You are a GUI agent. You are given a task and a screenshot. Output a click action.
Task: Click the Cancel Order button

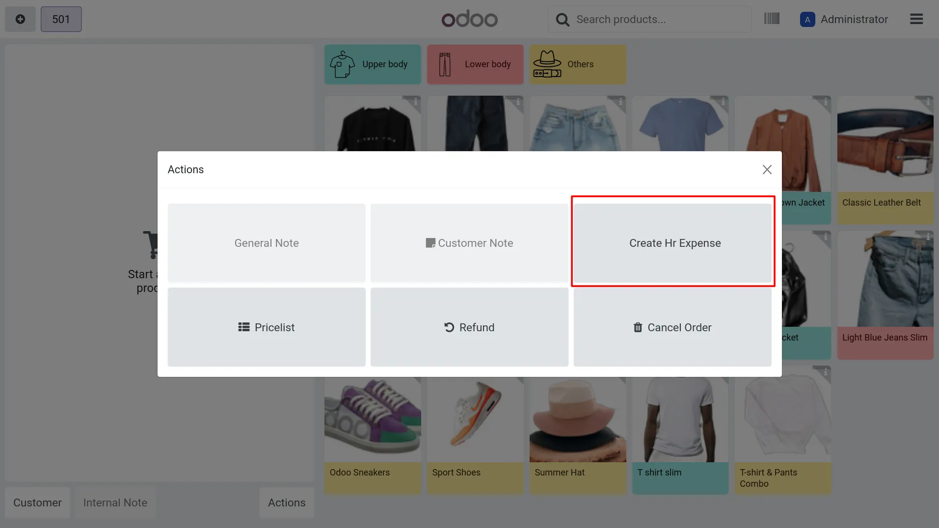click(672, 327)
